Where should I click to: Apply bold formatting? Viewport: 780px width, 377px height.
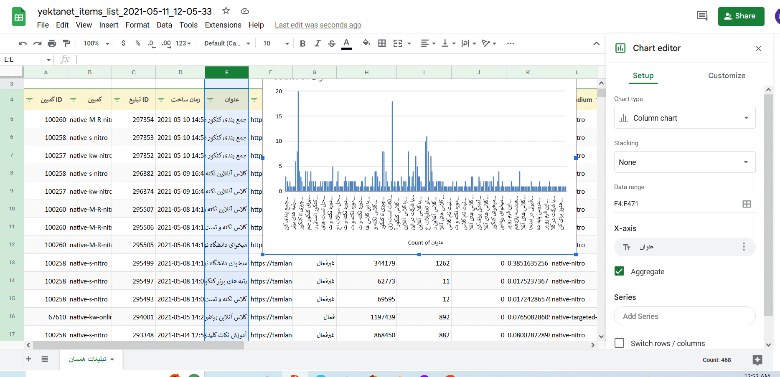pos(303,43)
